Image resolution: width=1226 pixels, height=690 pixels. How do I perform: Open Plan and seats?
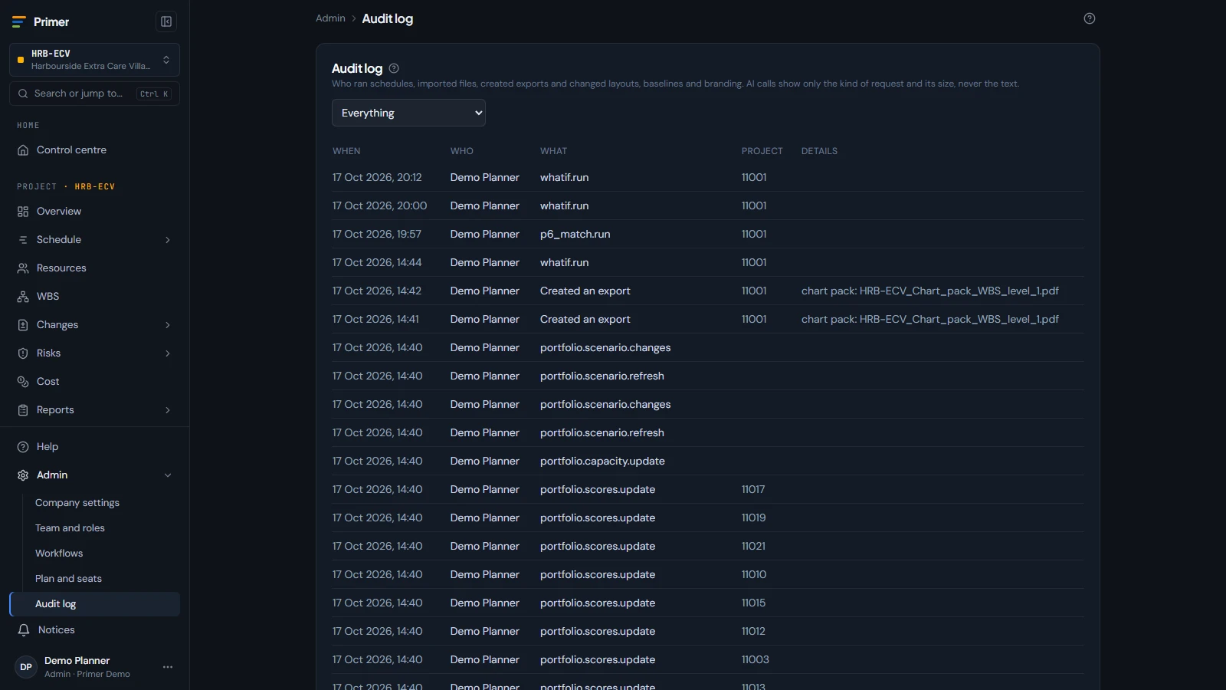point(68,579)
